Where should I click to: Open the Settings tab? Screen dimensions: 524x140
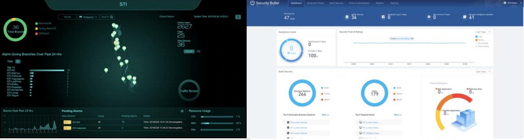tap(394, 3)
